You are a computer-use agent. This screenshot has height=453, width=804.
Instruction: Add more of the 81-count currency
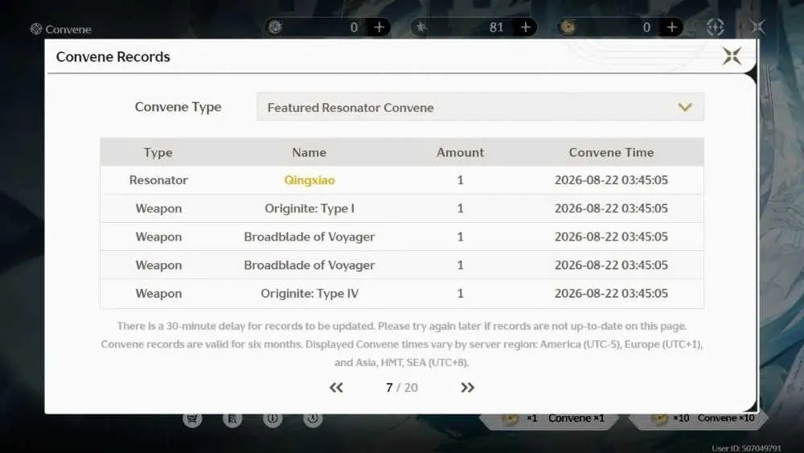pos(526,27)
